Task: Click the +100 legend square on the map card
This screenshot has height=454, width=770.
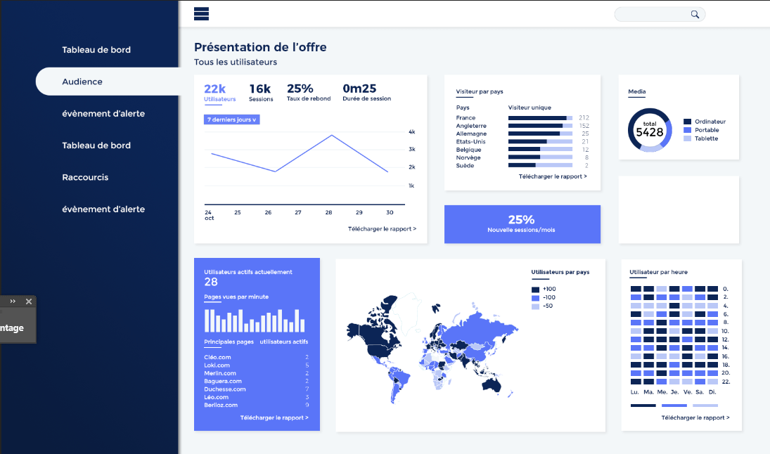Action: coord(535,289)
